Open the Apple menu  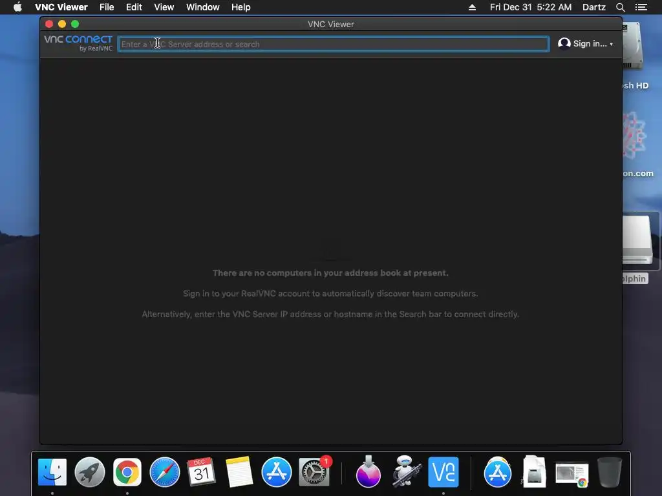tap(17, 7)
